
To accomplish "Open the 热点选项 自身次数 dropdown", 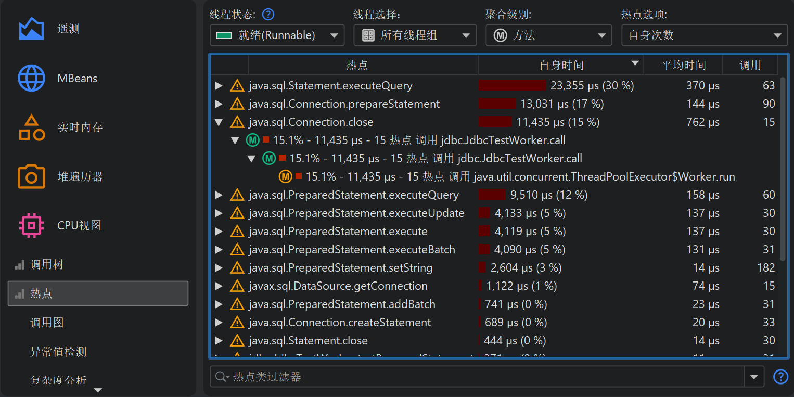I will (704, 35).
